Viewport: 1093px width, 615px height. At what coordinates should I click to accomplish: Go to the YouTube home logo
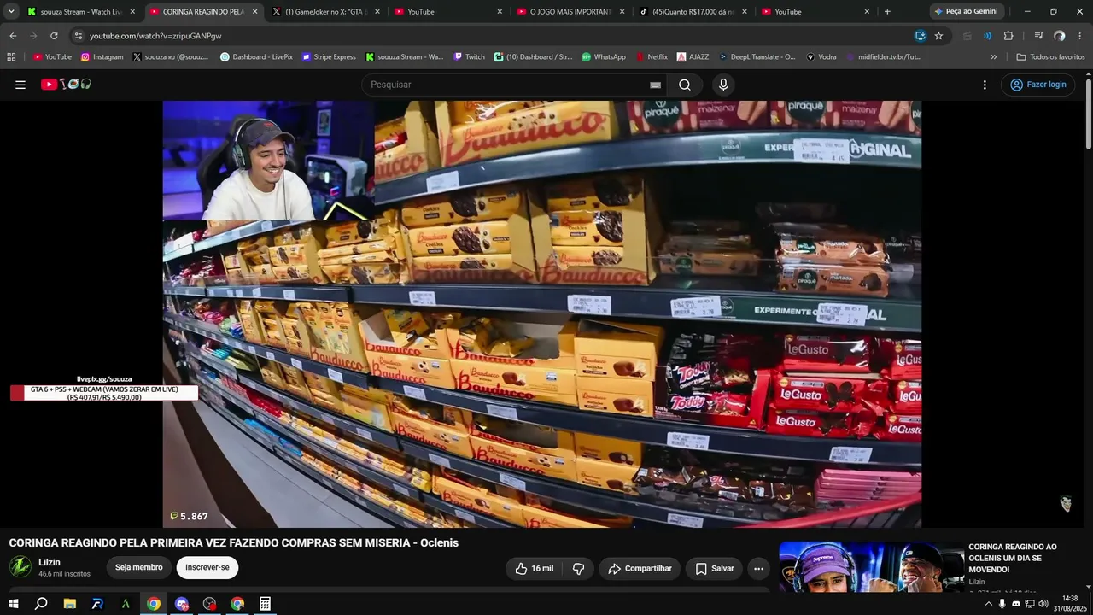[x=66, y=85]
